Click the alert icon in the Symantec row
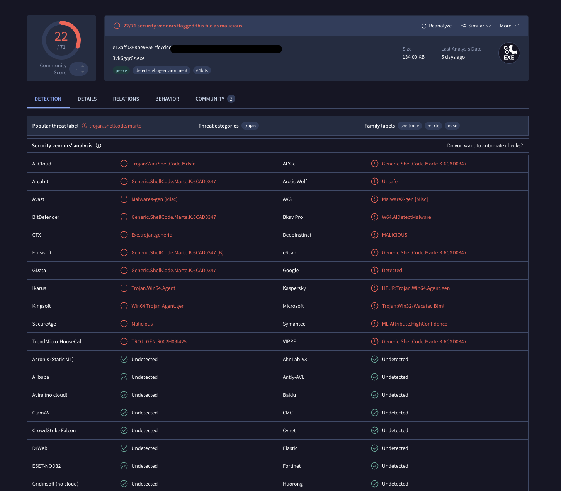 375,324
